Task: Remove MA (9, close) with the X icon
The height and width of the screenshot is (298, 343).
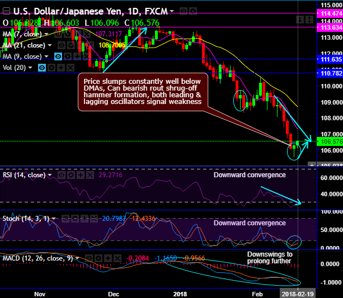Action: (86, 56)
